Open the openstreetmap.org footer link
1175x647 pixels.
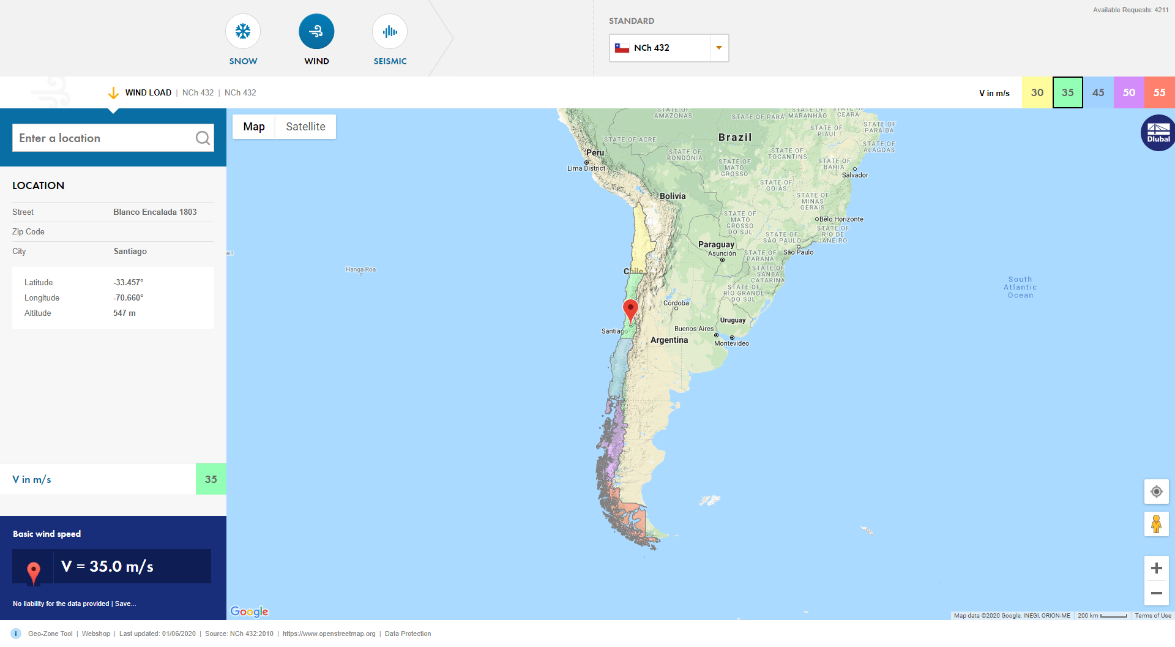329,634
